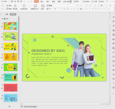Click the 未同步 sync status button

(87, 1)
